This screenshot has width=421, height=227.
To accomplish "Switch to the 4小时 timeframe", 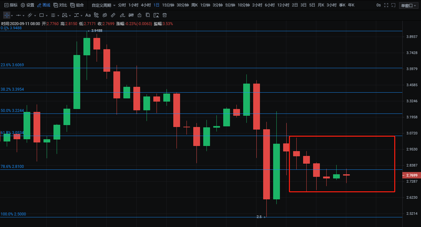I will [146, 5].
